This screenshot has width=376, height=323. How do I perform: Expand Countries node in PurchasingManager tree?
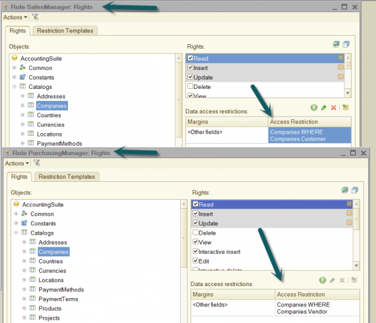point(24,261)
